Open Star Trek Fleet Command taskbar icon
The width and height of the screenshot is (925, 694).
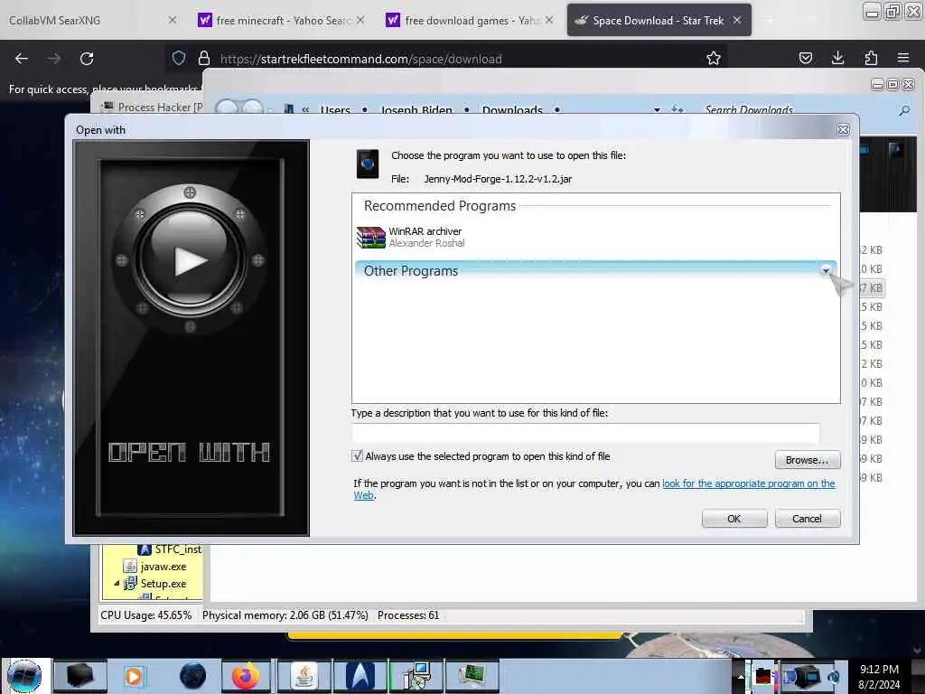click(x=360, y=676)
